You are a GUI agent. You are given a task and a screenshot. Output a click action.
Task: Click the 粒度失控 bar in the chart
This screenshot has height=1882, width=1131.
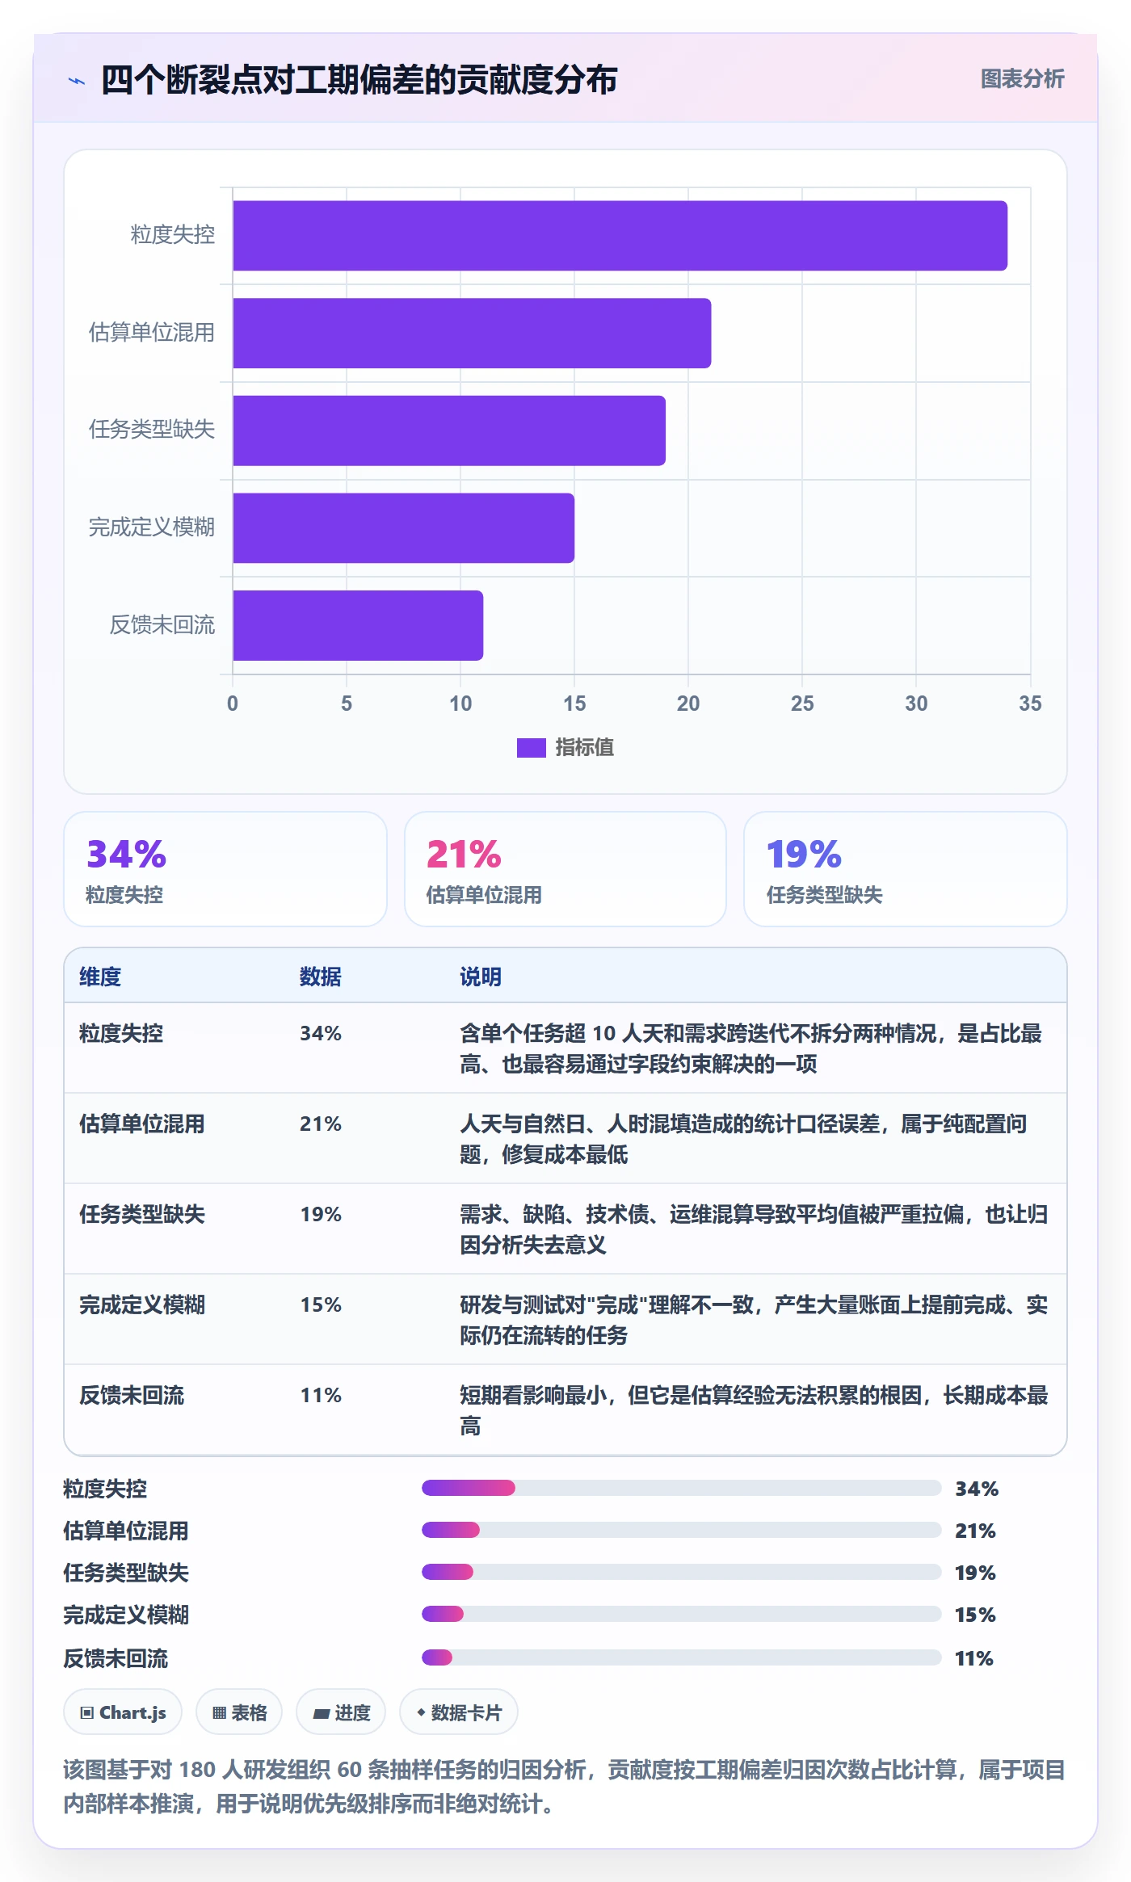click(x=620, y=235)
